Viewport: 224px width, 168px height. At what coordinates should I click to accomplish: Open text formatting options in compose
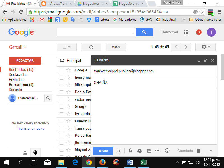point(118,151)
